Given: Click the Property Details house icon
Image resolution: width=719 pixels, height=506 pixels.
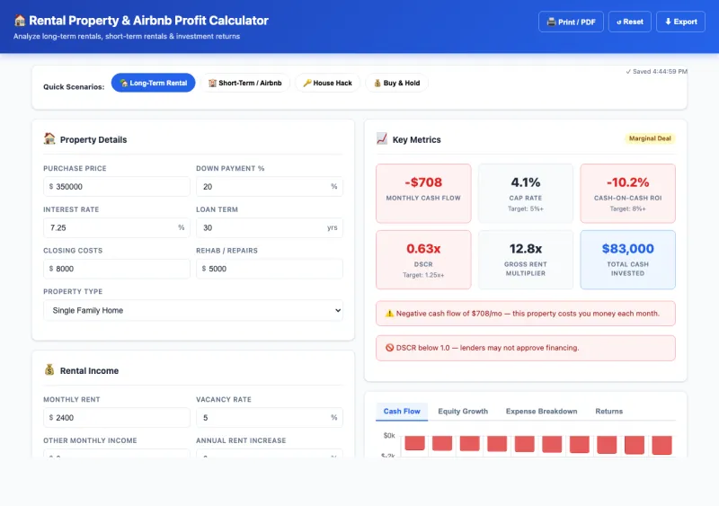Looking at the screenshot, I should coord(49,138).
